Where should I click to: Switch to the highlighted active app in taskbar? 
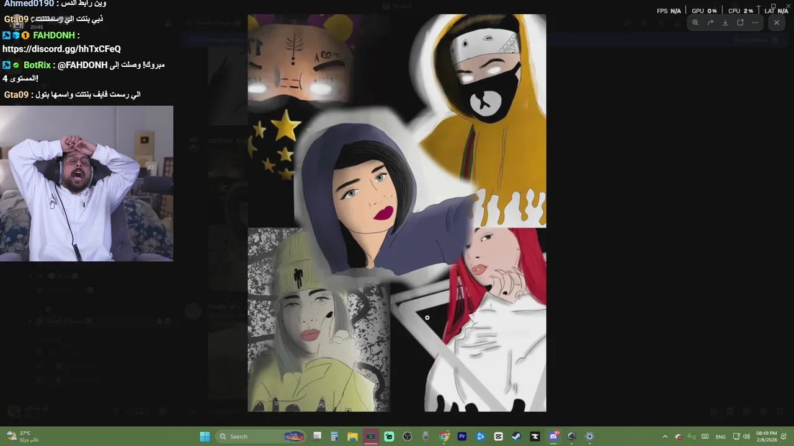point(371,437)
